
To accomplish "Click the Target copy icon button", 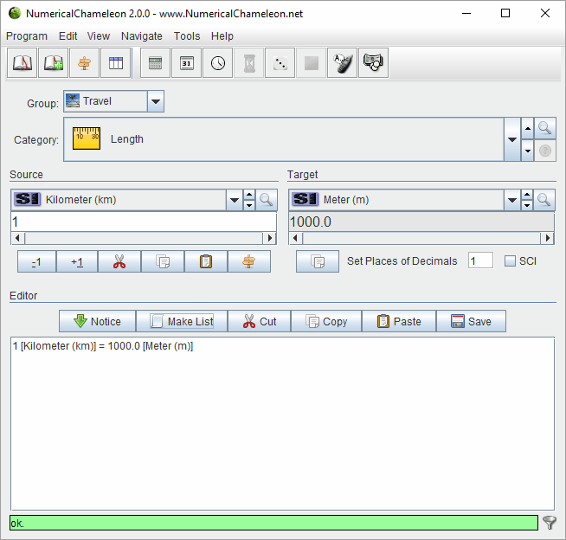I will point(318,261).
